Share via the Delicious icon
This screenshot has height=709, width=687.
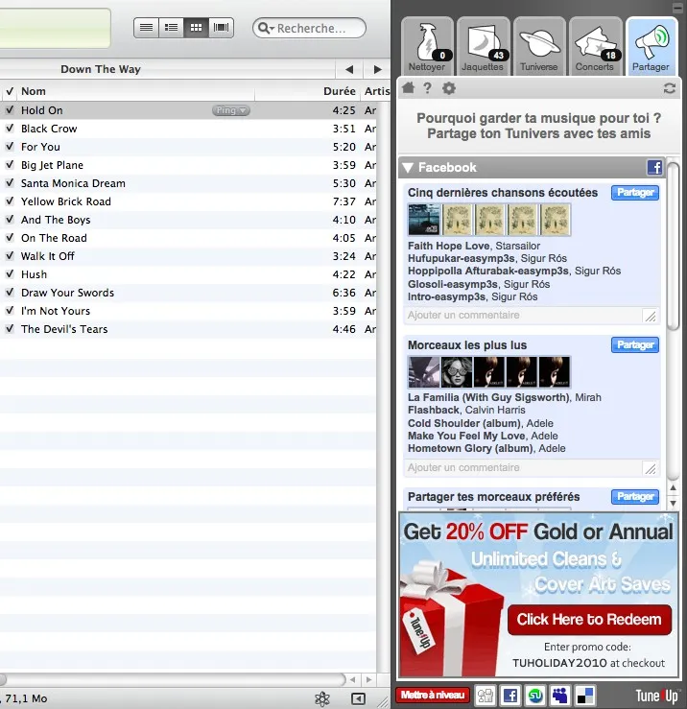tap(584, 695)
